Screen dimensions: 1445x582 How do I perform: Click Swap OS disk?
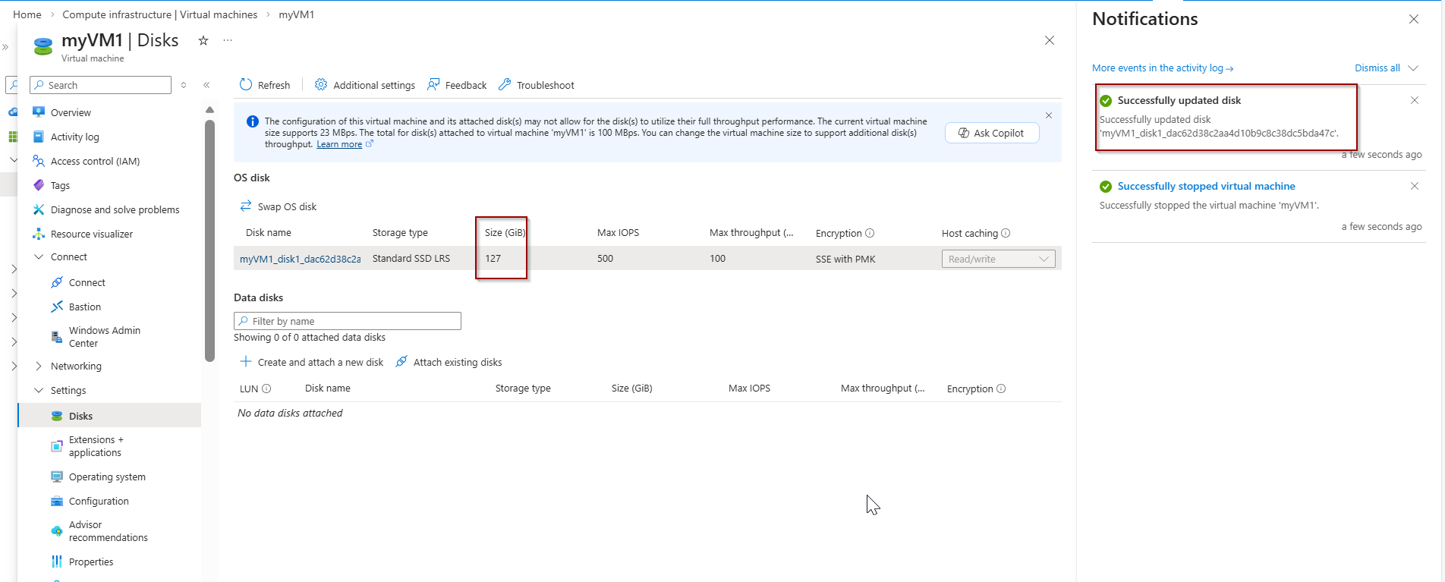click(279, 206)
